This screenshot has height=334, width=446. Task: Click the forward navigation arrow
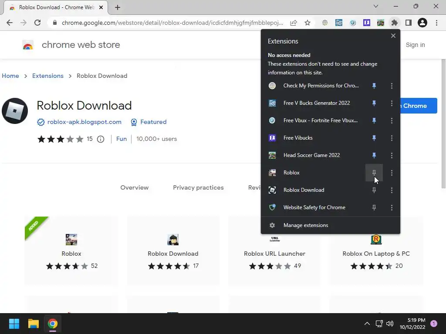pos(24,23)
